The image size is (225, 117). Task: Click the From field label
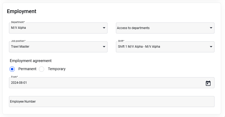(x=14, y=77)
